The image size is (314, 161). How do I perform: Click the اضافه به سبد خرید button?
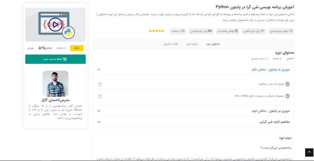point(55,59)
